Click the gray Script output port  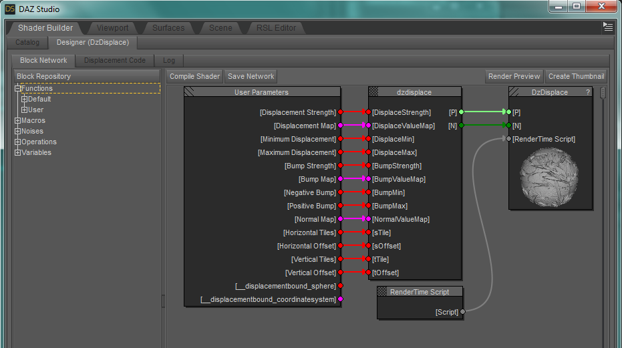[x=462, y=312]
